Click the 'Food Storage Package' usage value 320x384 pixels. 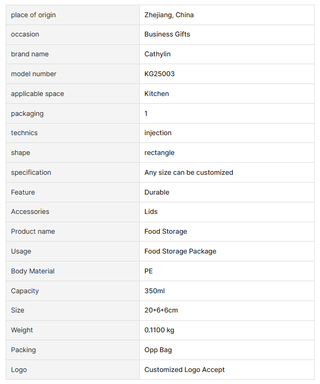click(x=180, y=251)
